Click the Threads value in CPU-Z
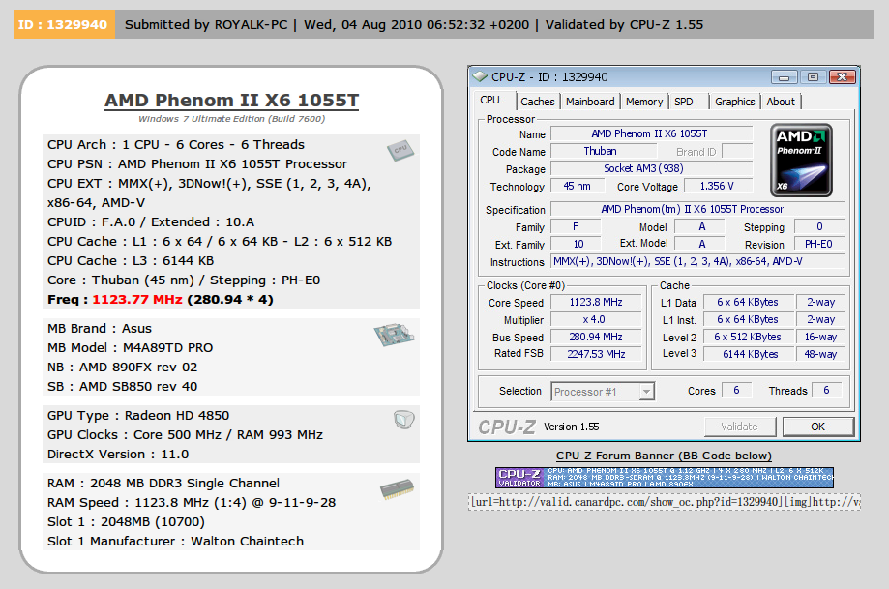The width and height of the screenshot is (889, 589). [827, 390]
